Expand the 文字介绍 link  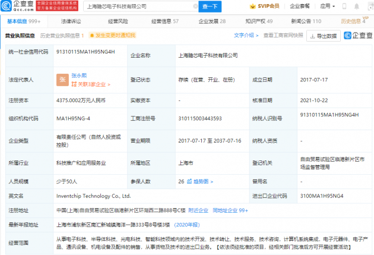[x=246, y=35]
